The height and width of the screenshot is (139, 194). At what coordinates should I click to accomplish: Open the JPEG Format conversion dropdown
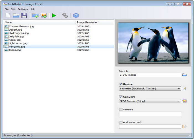coord(150,101)
